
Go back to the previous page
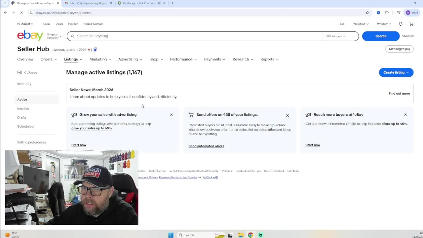[x=6, y=13]
